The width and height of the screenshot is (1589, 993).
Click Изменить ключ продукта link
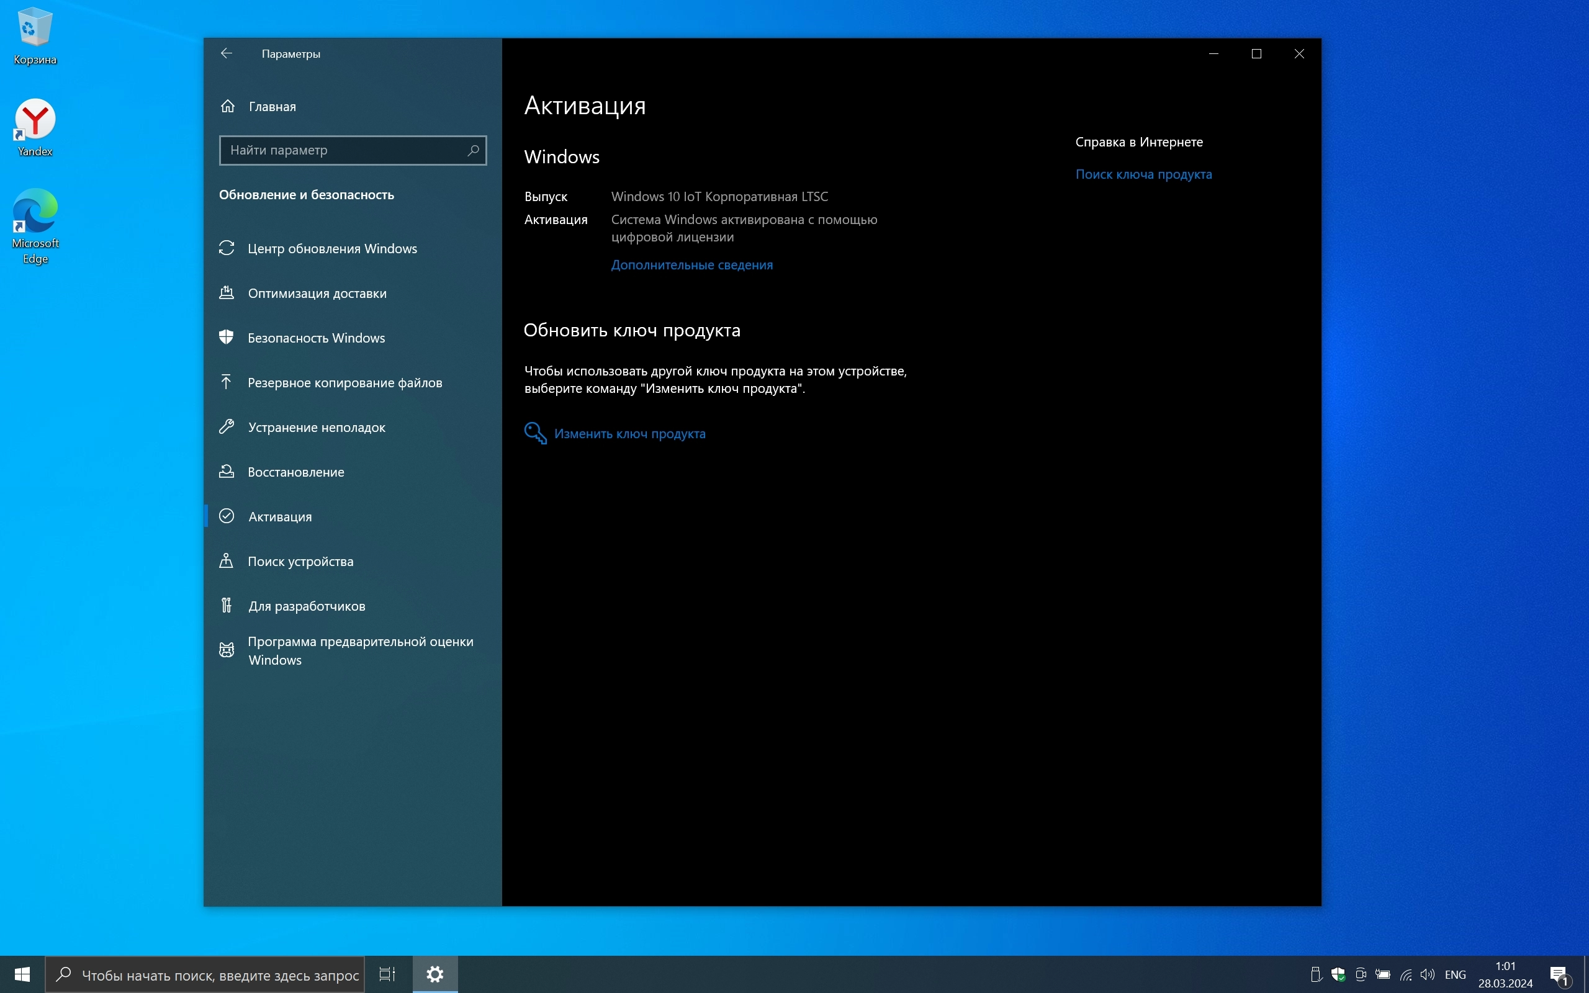click(x=629, y=433)
